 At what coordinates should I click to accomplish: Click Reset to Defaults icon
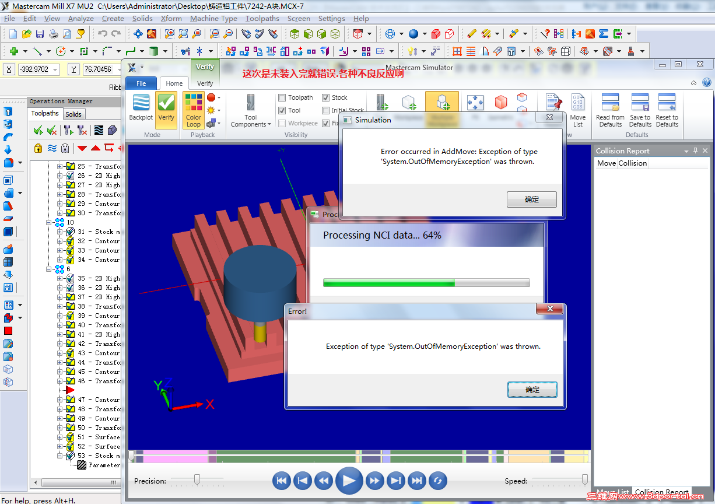coord(667,110)
